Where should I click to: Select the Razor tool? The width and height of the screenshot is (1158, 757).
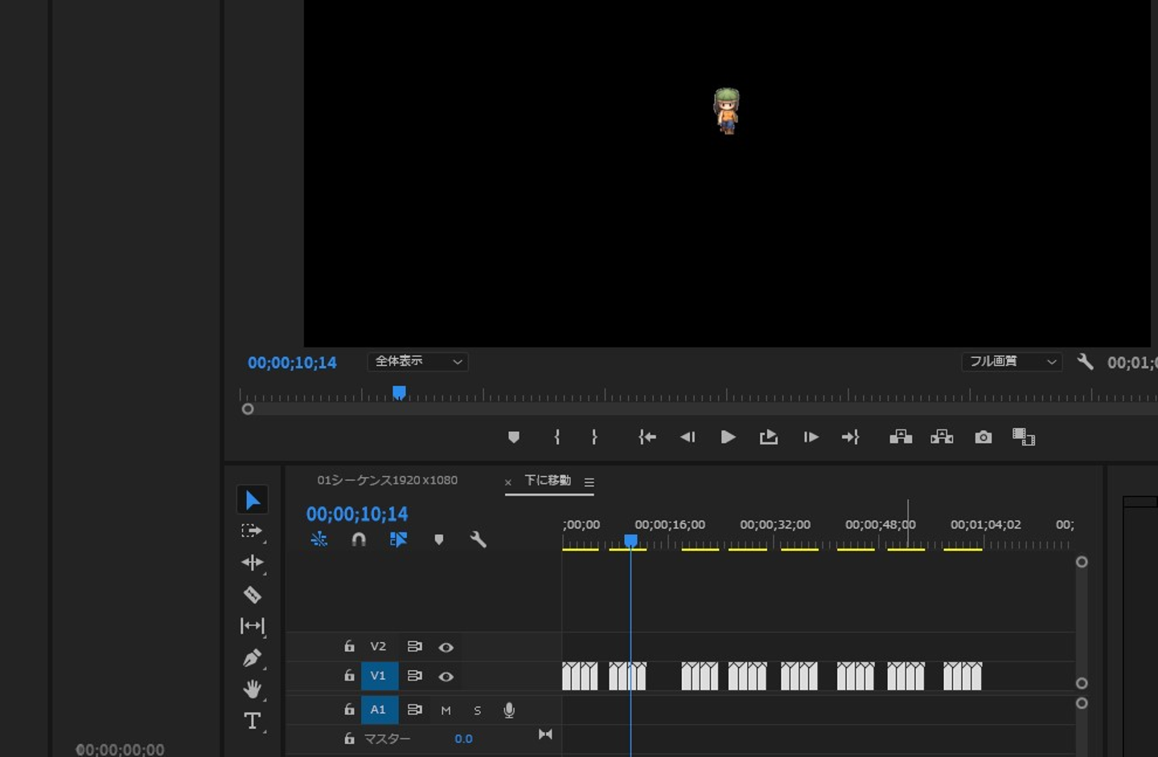point(252,594)
